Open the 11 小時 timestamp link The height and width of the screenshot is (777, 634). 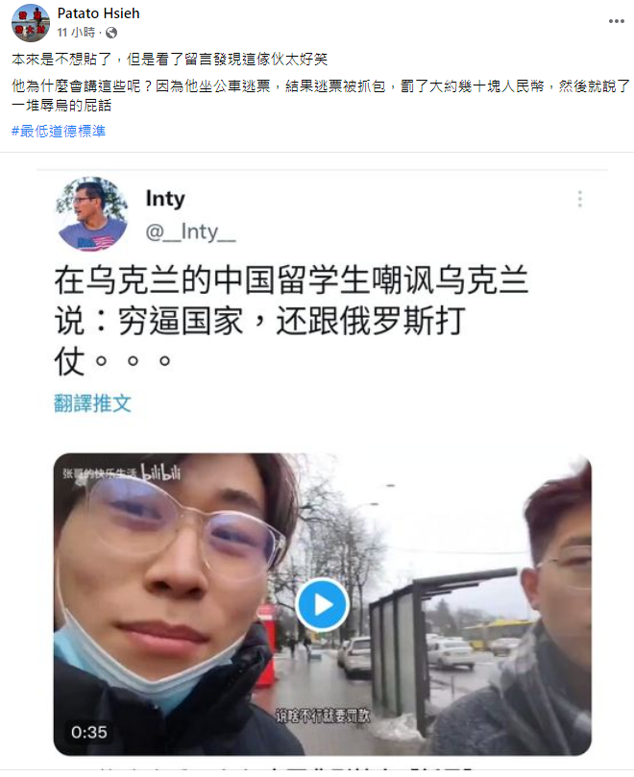[x=76, y=33]
